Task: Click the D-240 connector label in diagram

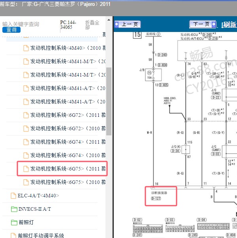Action: [x=162, y=55]
